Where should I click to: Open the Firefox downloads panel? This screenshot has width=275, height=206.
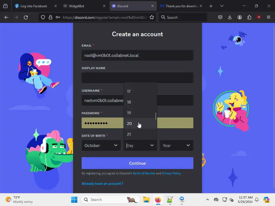point(230,17)
